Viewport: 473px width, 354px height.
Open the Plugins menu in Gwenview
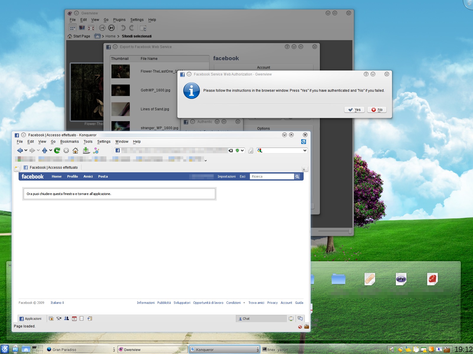119,20
